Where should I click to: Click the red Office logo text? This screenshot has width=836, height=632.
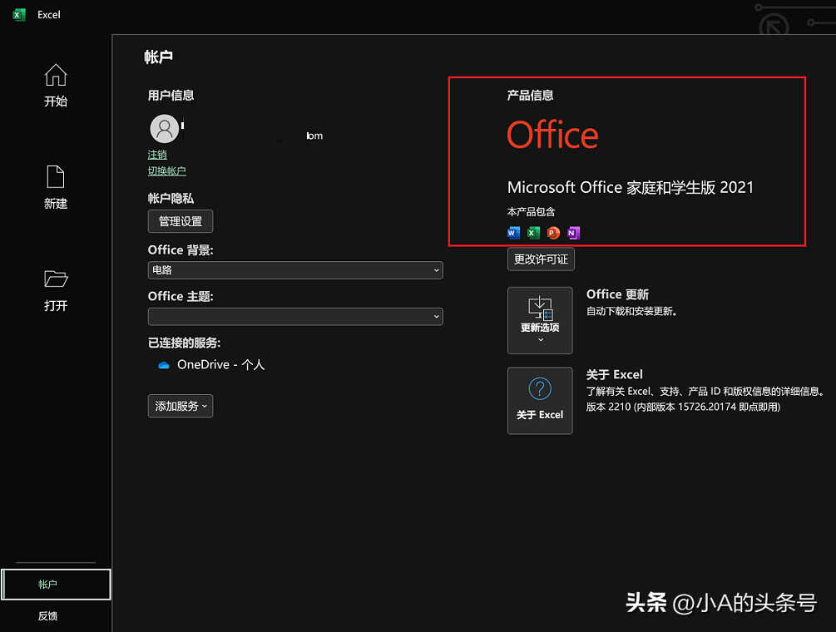553,136
